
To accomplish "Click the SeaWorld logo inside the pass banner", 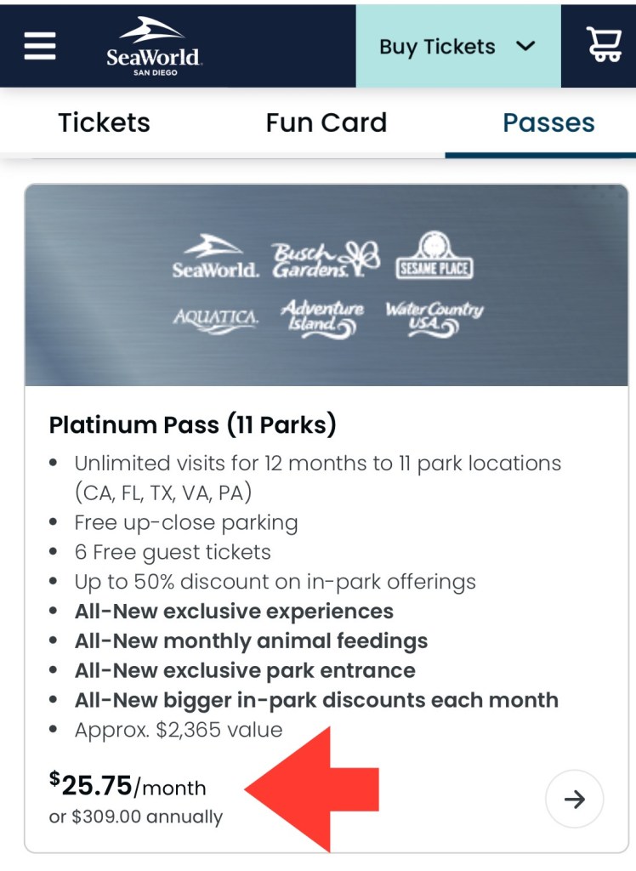I will click(215, 258).
